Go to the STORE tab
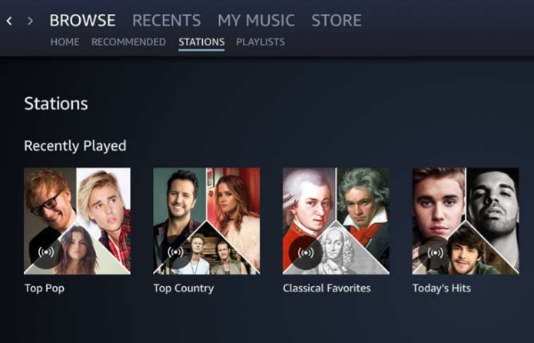This screenshot has width=534, height=343. coord(337,20)
